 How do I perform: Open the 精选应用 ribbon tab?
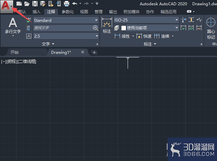point(169,12)
